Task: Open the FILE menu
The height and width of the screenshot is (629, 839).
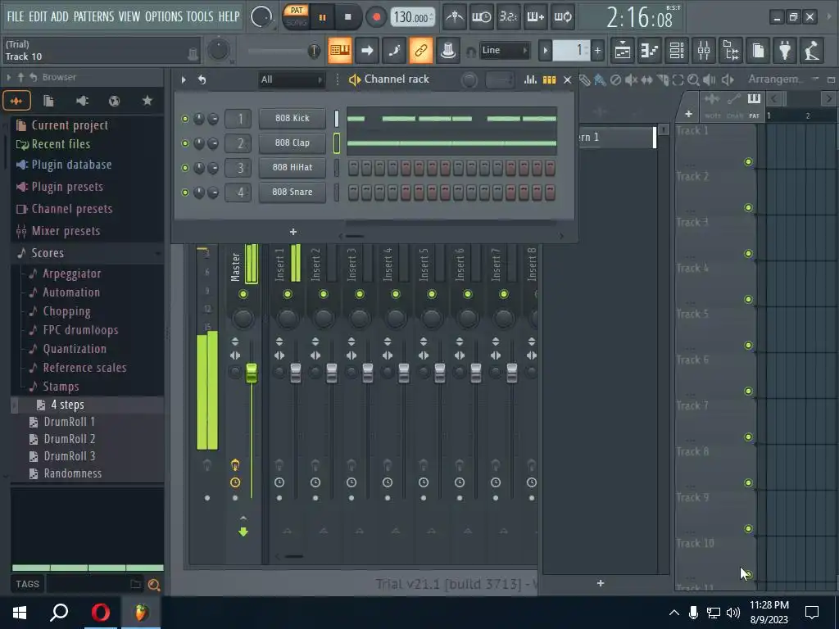Action: click(x=15, y=16)
